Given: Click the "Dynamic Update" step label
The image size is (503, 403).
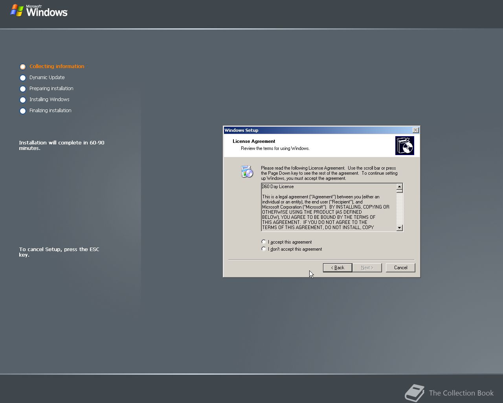Looking at the screenshot, I should [x=47, y=78].
